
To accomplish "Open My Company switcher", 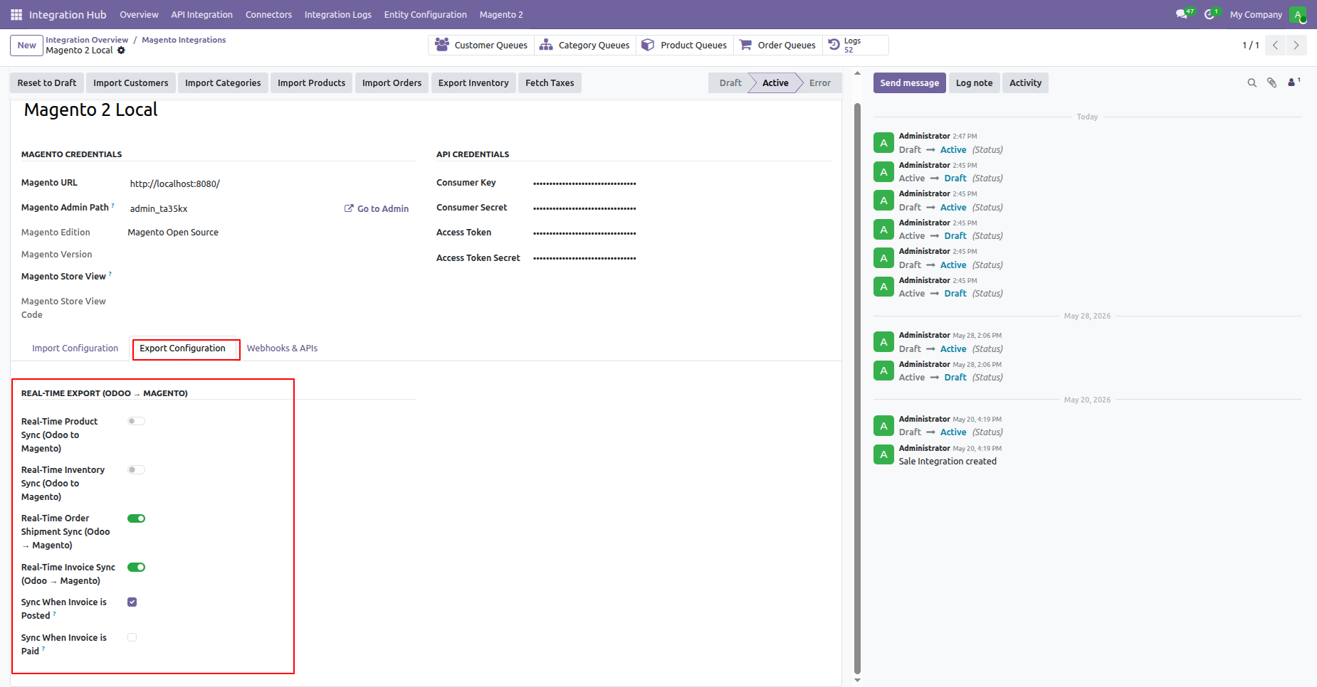I will click(1256, 14).
